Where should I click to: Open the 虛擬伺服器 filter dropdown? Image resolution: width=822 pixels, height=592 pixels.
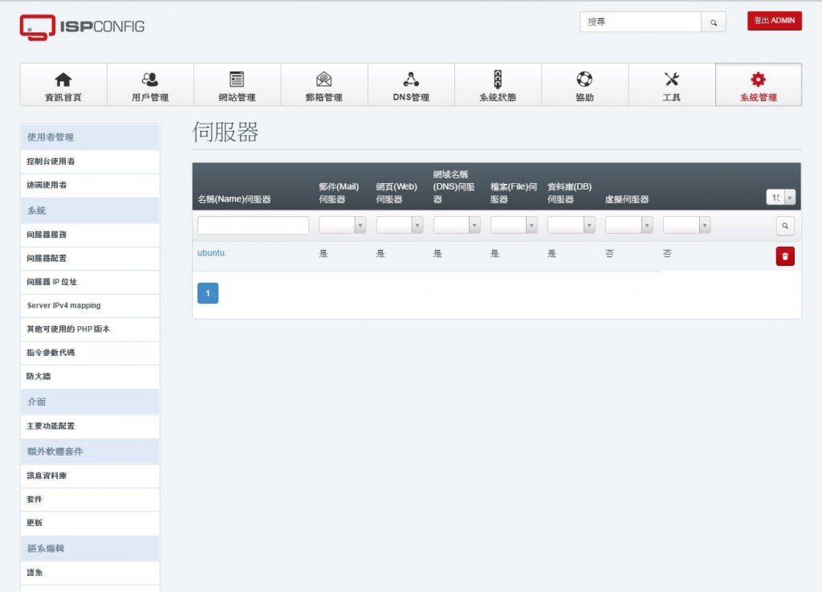point(629,225)
